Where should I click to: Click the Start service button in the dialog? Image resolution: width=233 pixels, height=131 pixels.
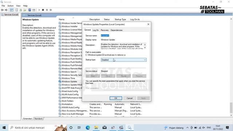pyautogui.click(x=93, y=76)
